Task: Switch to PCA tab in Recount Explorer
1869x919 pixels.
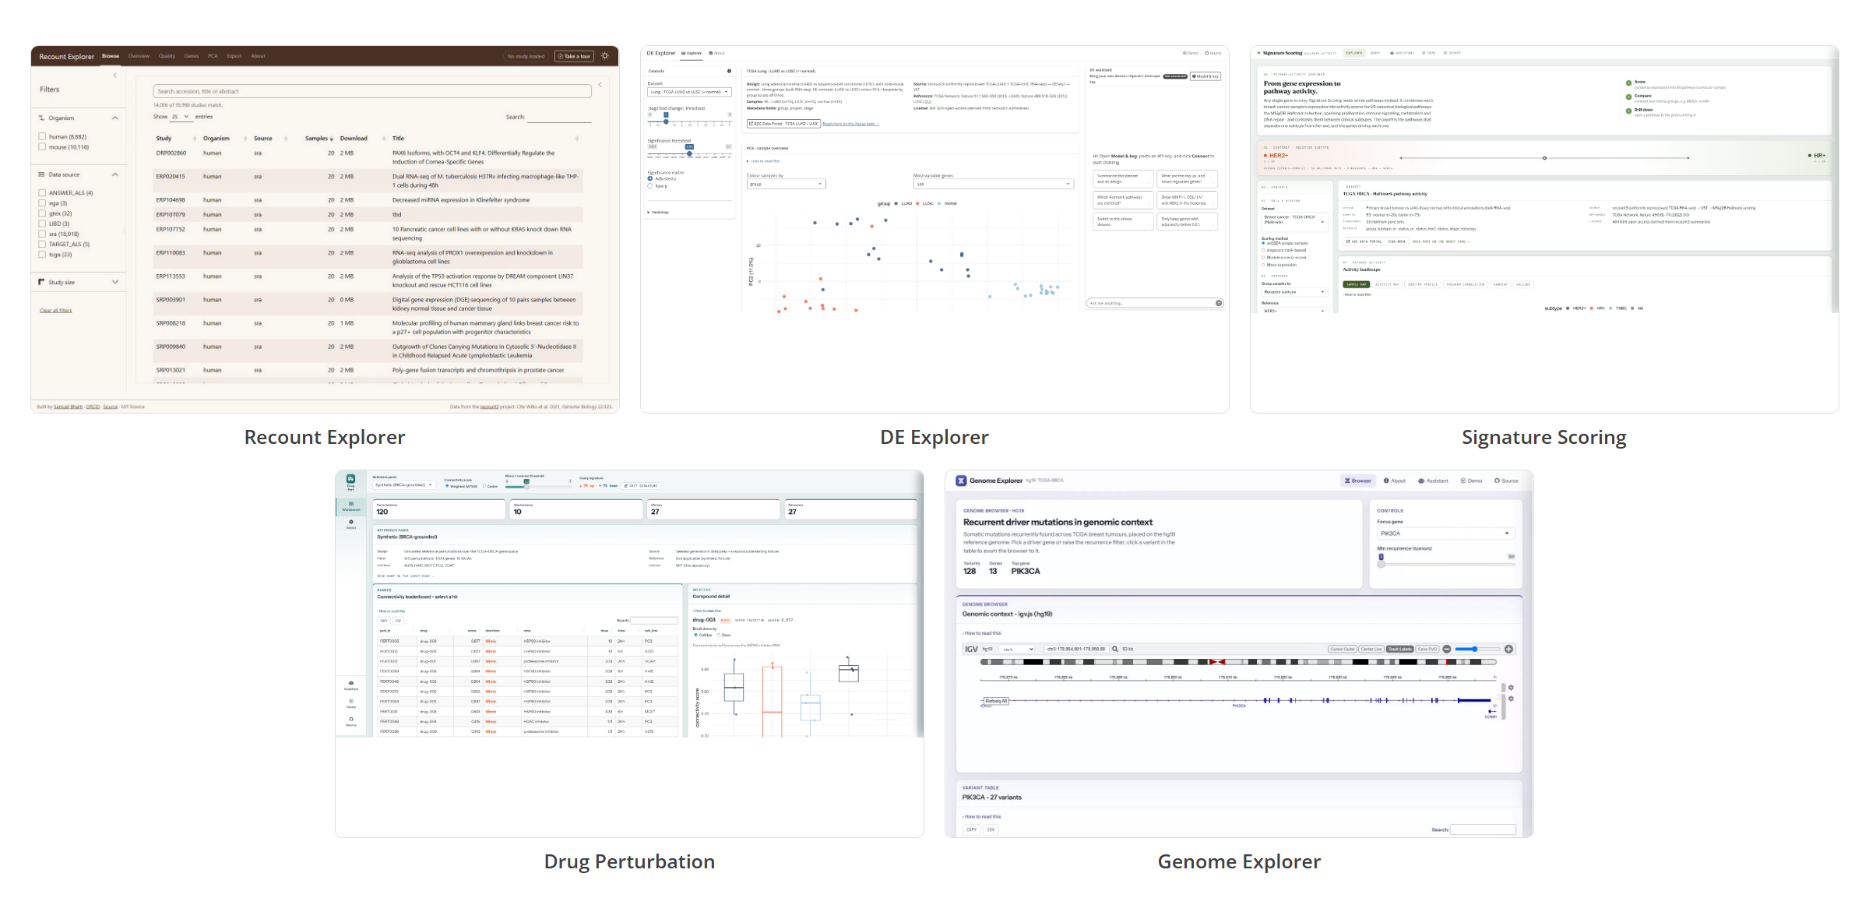Action: (x=213, y=56)
